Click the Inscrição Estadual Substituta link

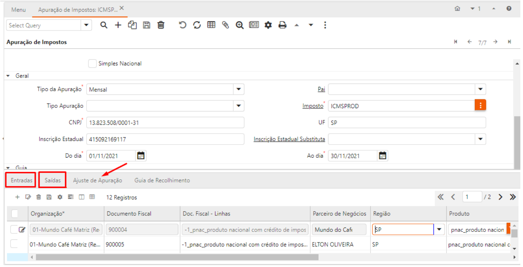(x=289, y=139)
